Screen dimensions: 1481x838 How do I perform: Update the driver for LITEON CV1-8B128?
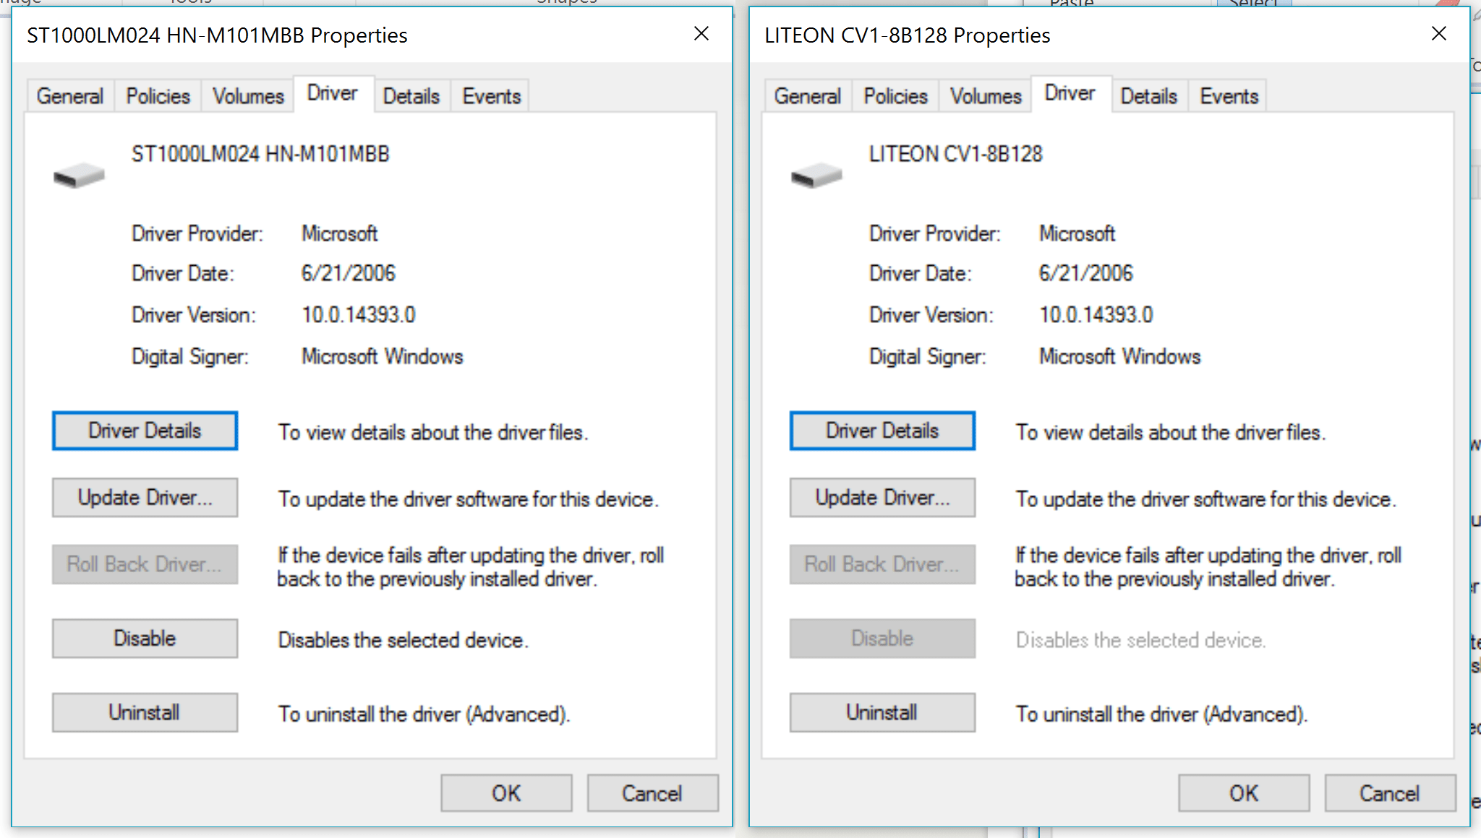click(x=882, y=497)
